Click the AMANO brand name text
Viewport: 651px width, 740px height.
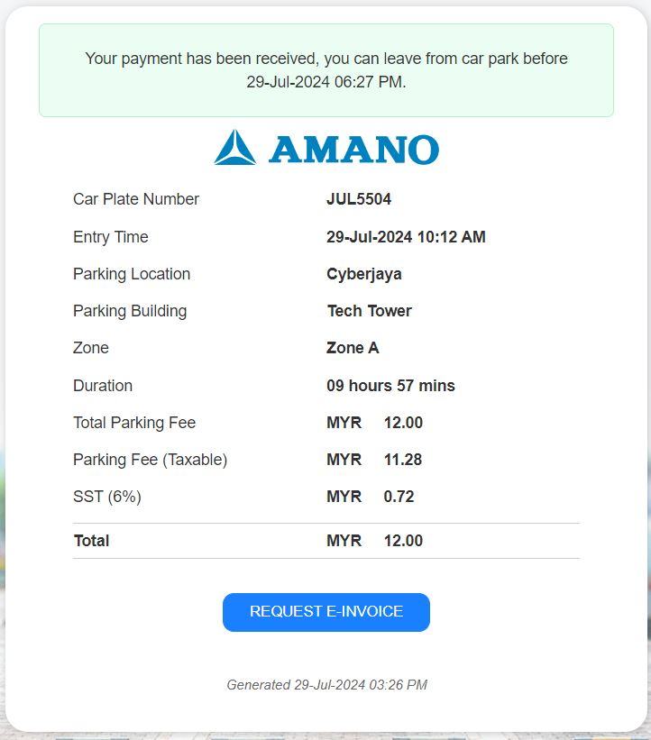coord(353,150)
